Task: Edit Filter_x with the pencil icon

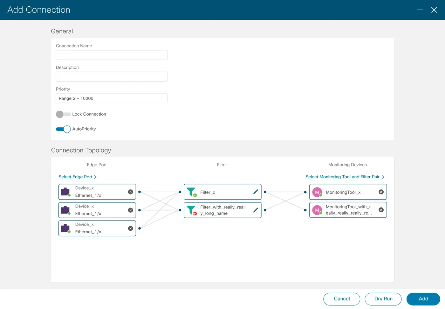Action: pyautogui.click(x=256, y=192)
